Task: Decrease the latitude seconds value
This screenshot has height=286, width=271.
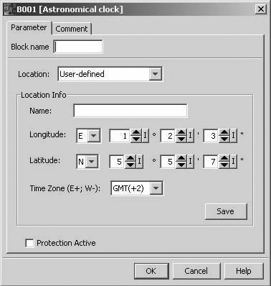Action: tap(224, 165)
